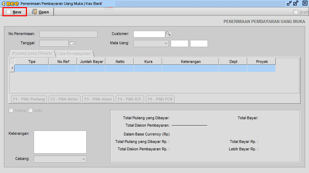The height and width of the screenshot is (173, 309).
Task: Focus the No.Penerimaan field
Action: (x=68, y=34)
